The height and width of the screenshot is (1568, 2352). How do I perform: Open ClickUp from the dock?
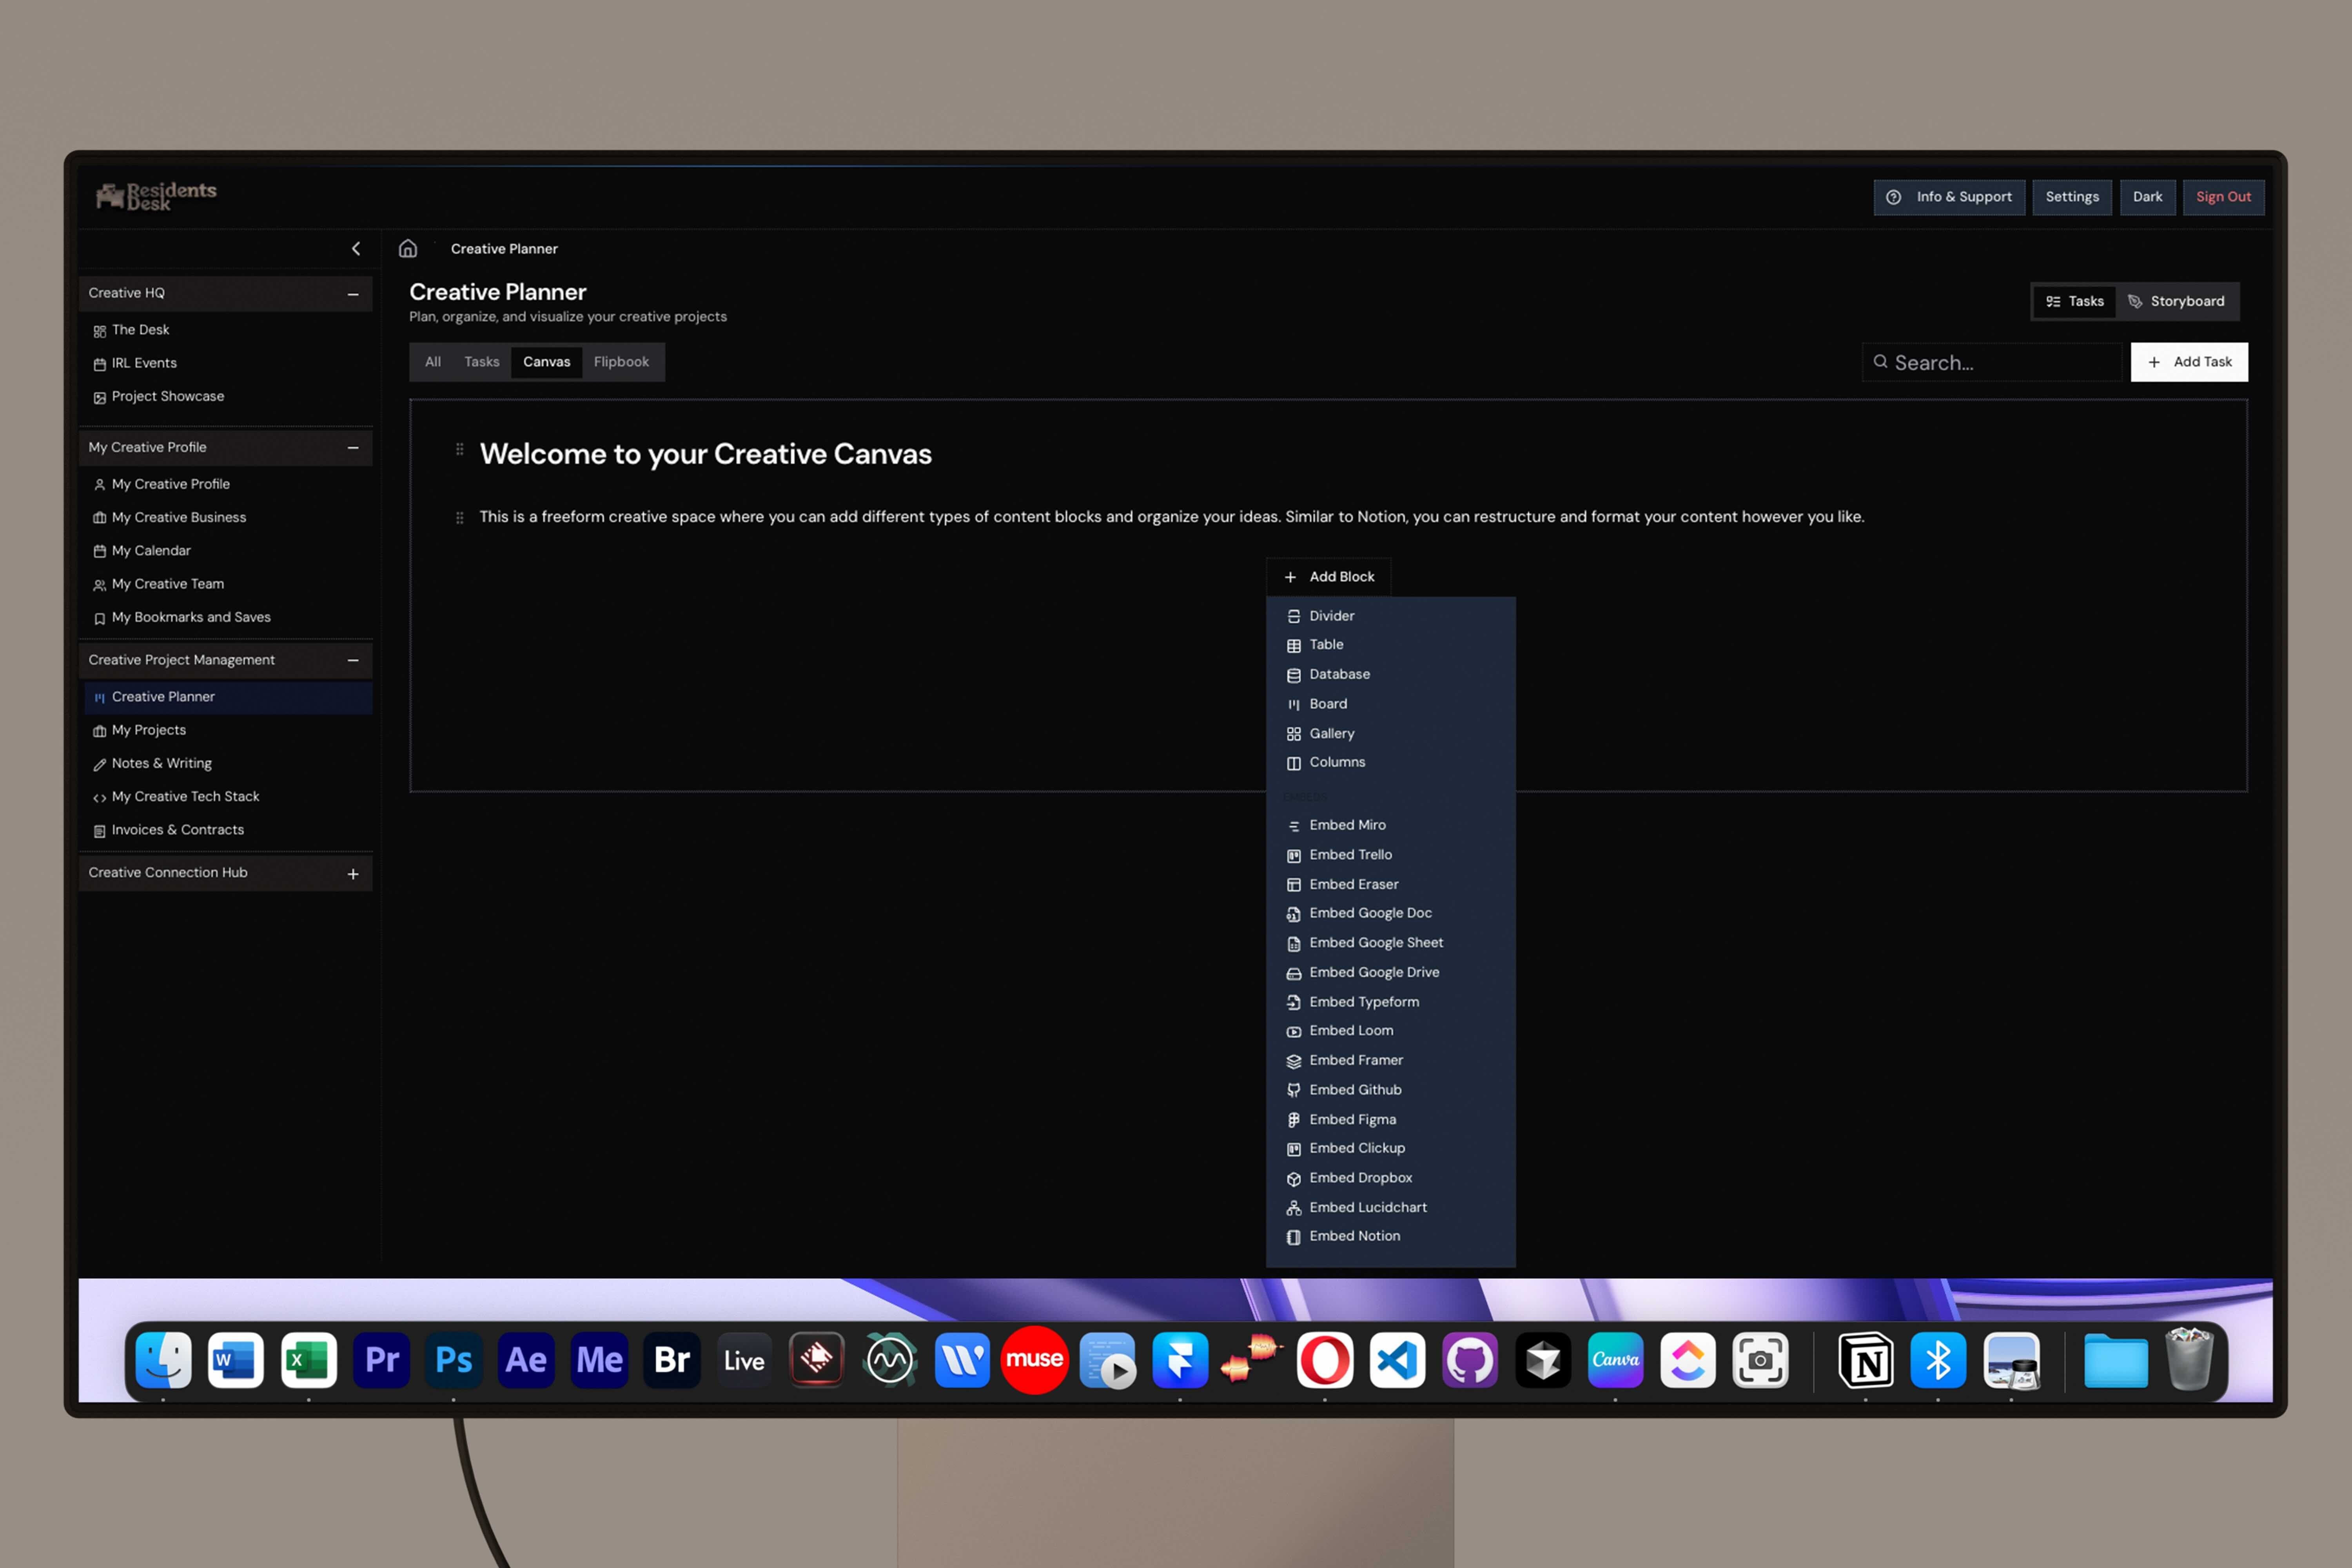(1688, 1360)
